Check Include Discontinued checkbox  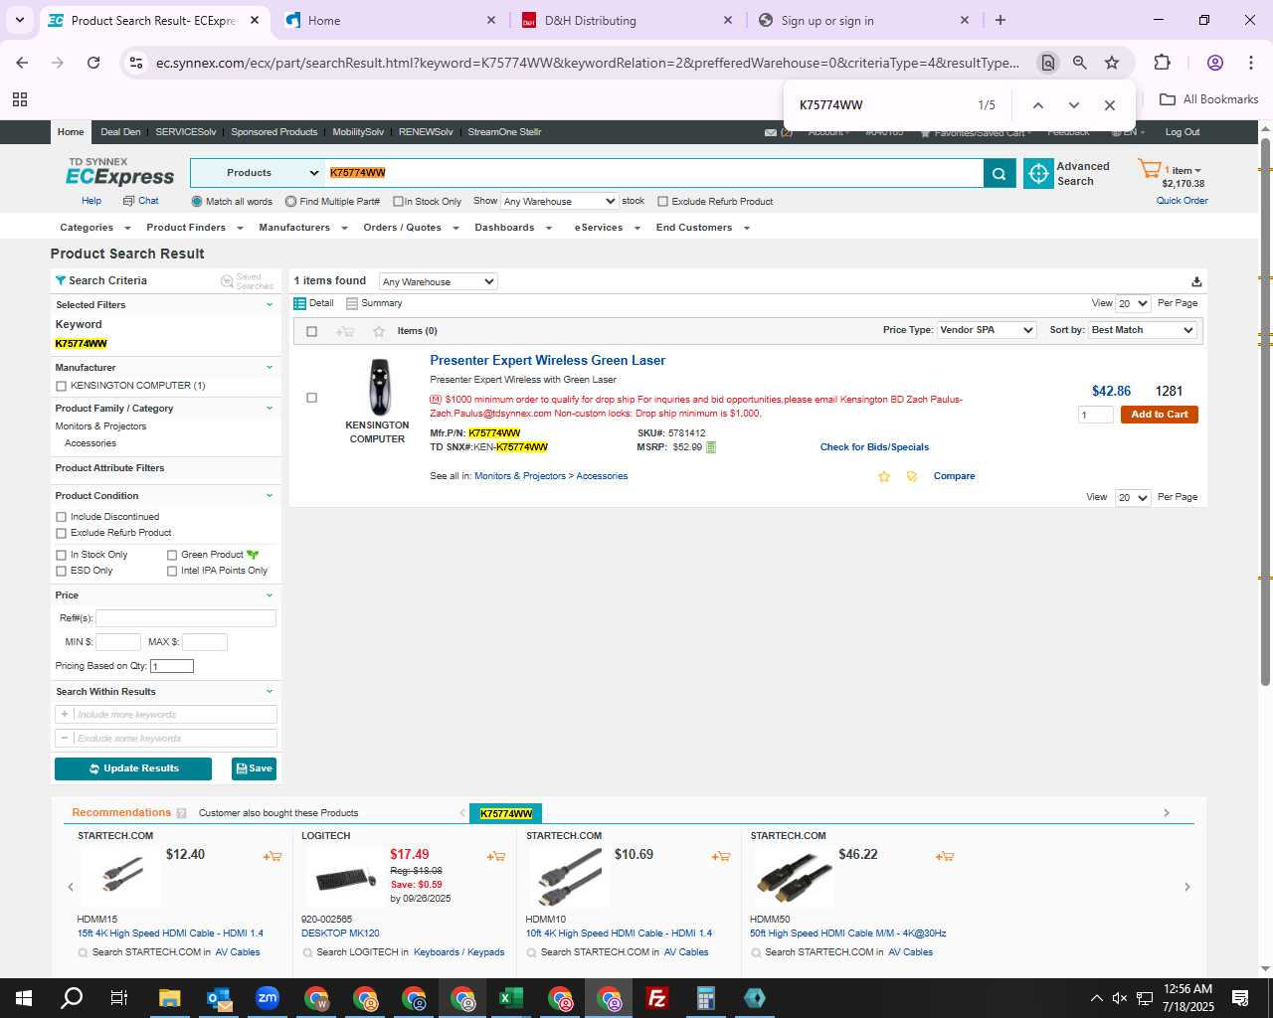(x=62, y=517)
